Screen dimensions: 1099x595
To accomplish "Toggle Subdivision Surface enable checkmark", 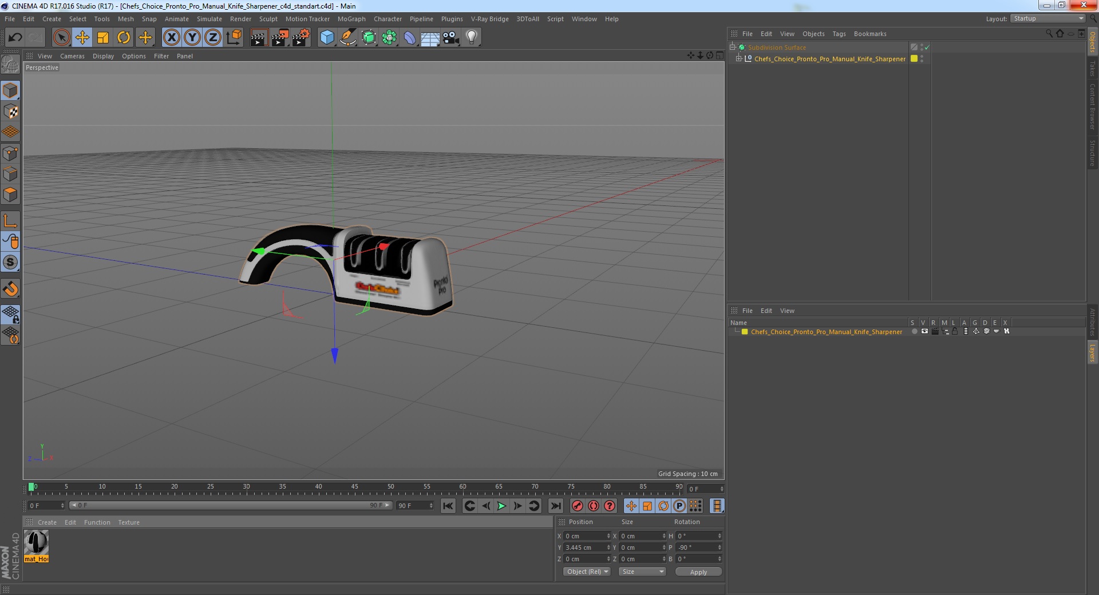I will (927, 47).
